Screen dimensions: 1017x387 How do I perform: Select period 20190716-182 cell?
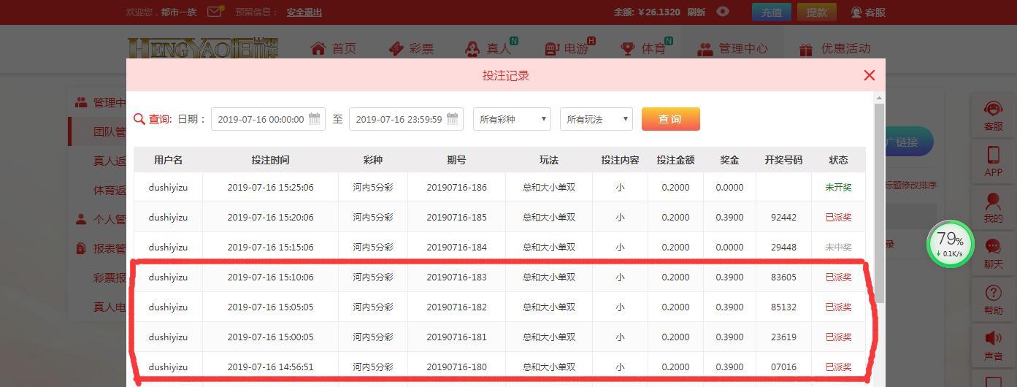456,307
